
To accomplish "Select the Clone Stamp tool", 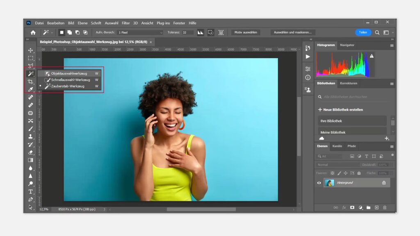I will [x=30, y=136].
